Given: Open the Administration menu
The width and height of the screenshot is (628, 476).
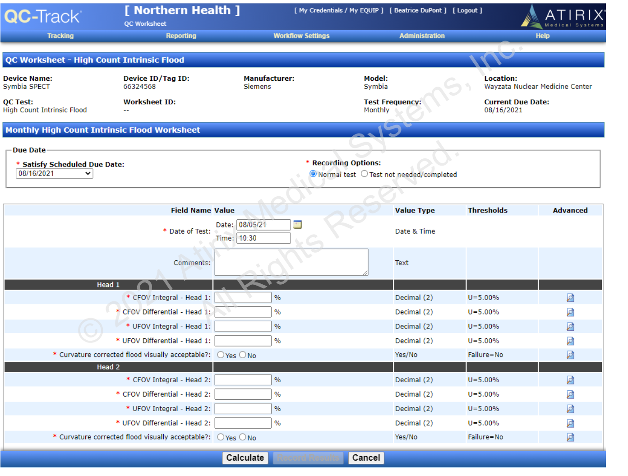Looking at the screenshot, I should (422, 36).
